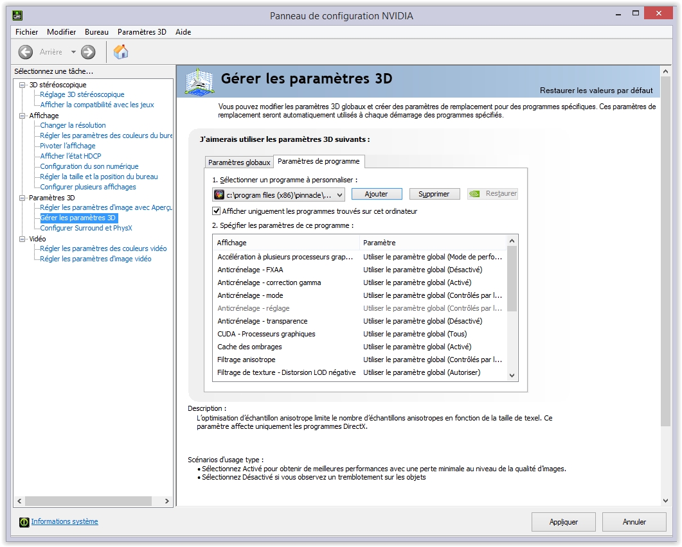Click the forward arrow navigation icon

tap(88, 52)
